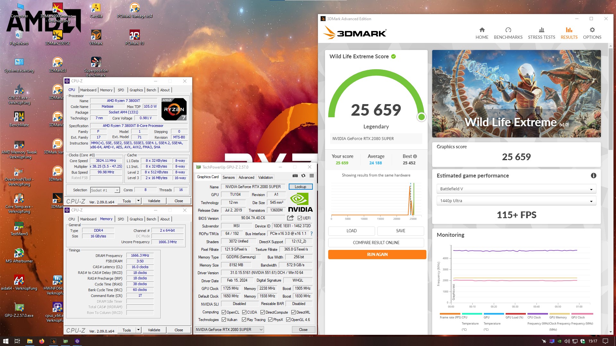Open the BenchMate desktop icon
This screenshot has width=616, height=346.
coord(19,119)
